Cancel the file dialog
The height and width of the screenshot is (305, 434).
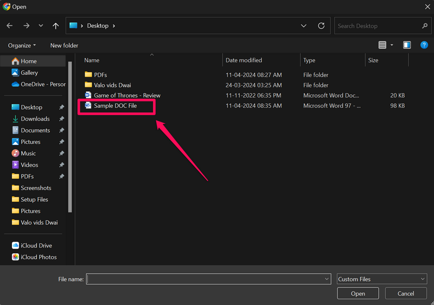[406, 294]
